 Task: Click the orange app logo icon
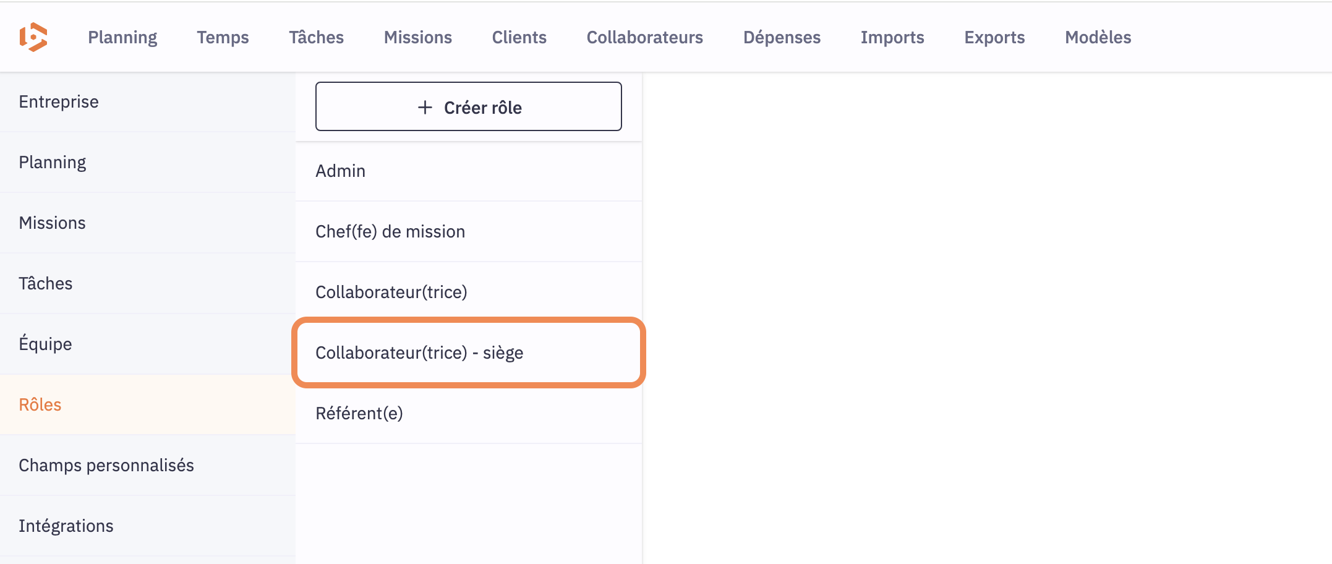coord(33,37)
